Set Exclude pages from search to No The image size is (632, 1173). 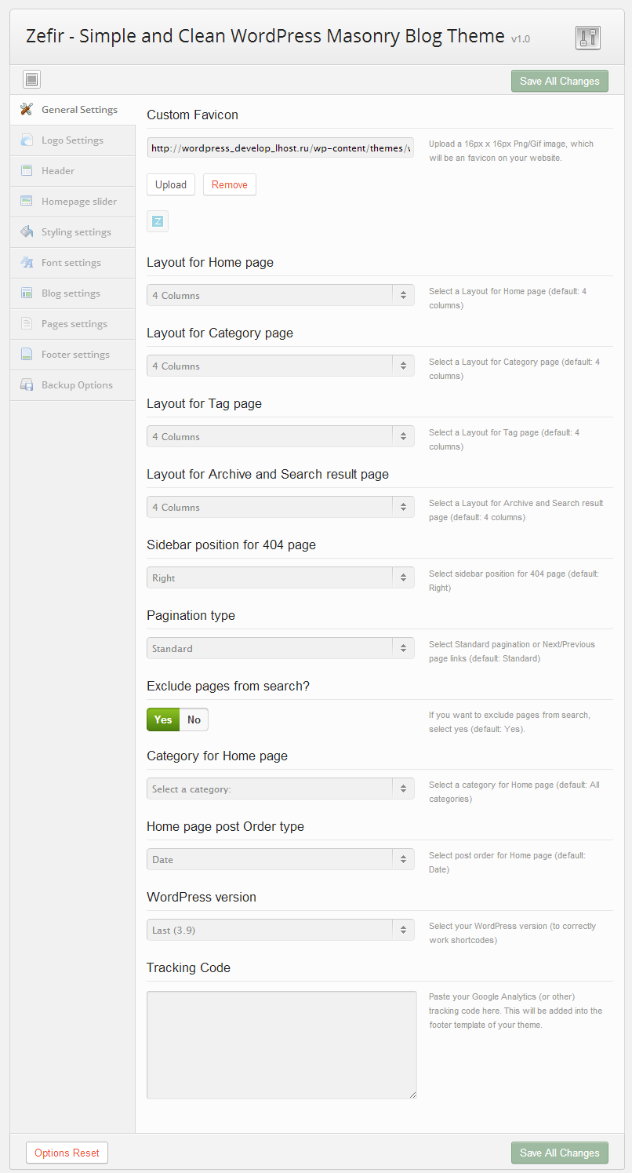[194, 719]
